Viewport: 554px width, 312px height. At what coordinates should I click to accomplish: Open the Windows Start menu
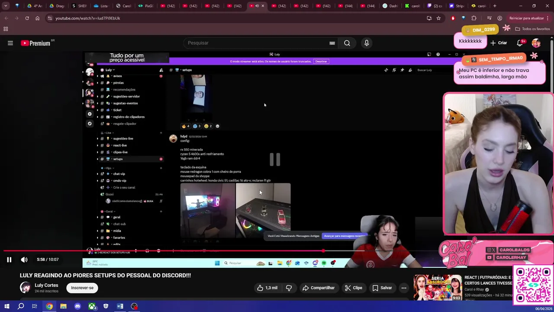[x=6, y=306]
